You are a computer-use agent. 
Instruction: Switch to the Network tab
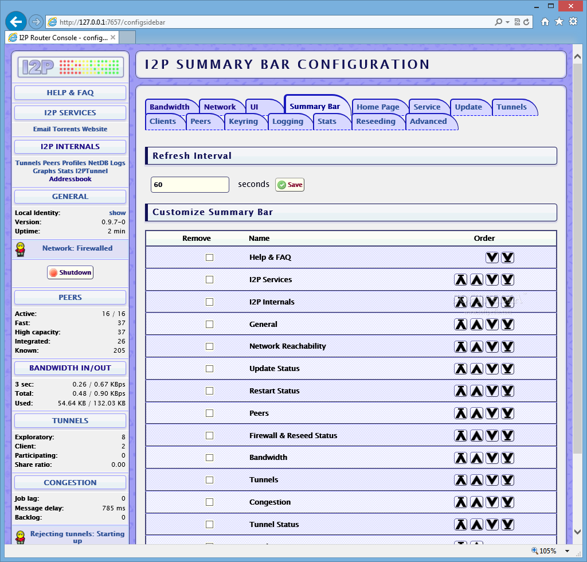click(220, 107)
